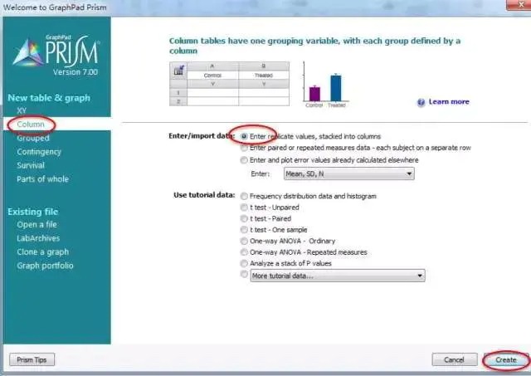Select One-way ANOVA - Repeated measures tutorial
The height and width of the screenshot is (376, 531).
point(244,252)
